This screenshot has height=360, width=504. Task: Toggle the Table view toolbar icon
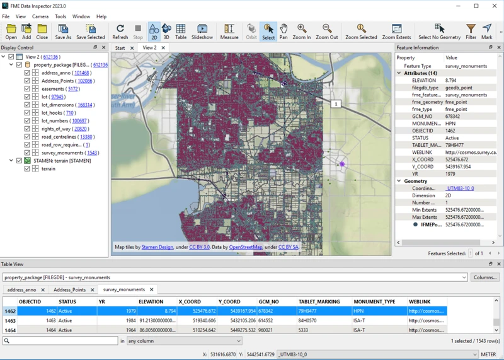click(181, 32)
